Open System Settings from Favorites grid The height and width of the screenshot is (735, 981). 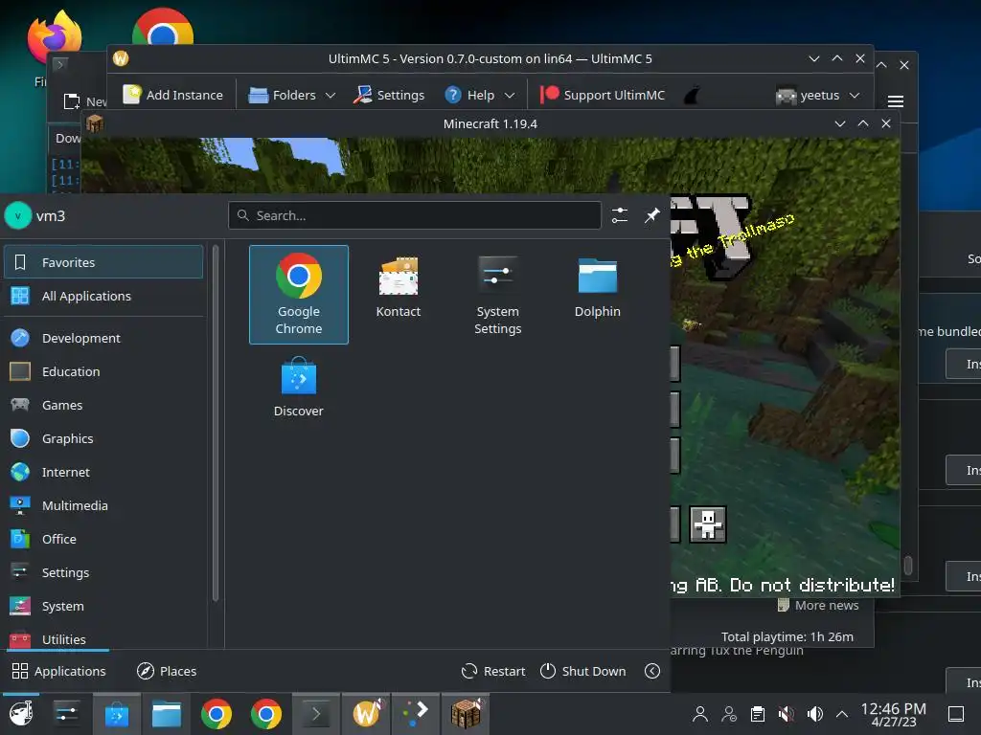(x=497, y=295)
